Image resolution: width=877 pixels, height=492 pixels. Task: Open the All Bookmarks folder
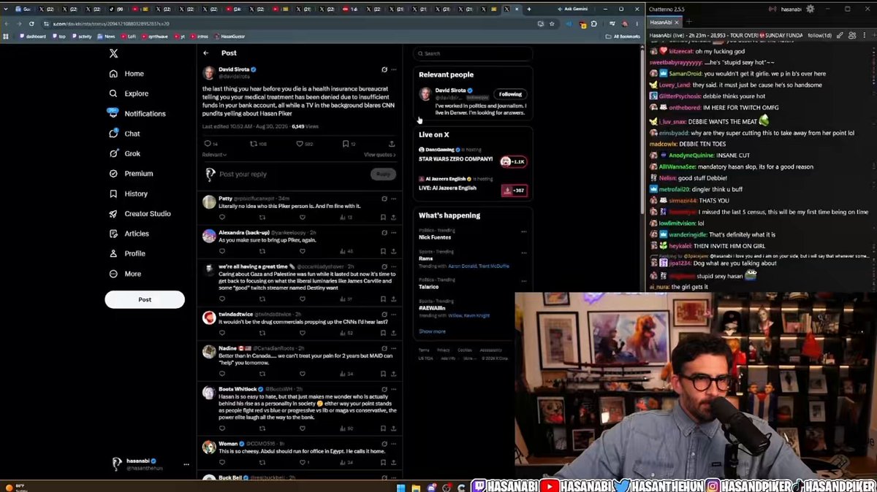tap(623, 36)
